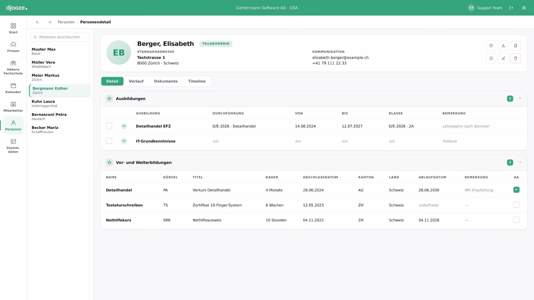Viewport: 534px width, 300px height.
Task: Switch to the Detail tab
Action: pos(112,81)
